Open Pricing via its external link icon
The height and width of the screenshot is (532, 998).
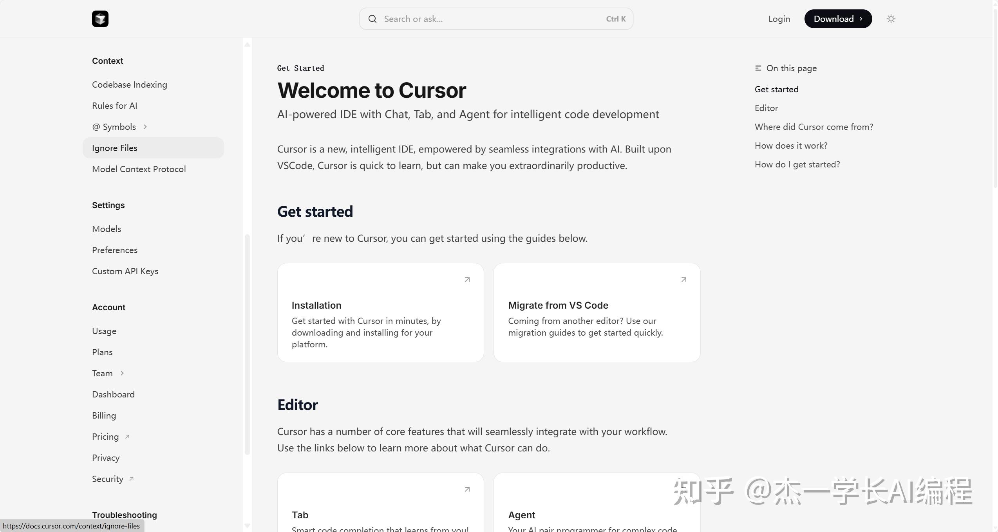(126, 436)
